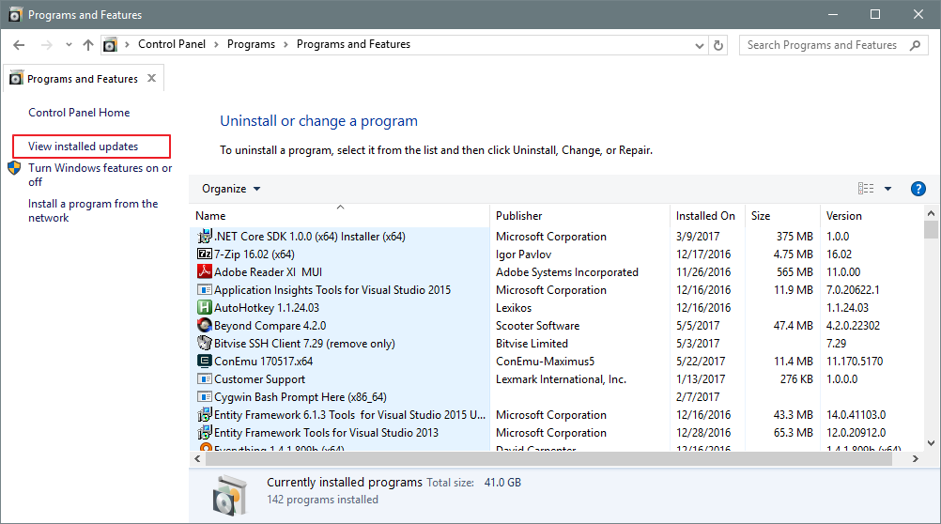The height and width of the screenshot is (524, 941).
Task: Click publisher Scooter Software
Action: [538, 326]
